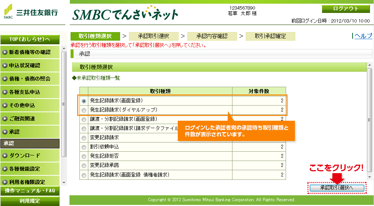This screenshot has height=206, width=374.
Task: Click the arrow icon beside 各種支払申込
Action: coord(5,92)
